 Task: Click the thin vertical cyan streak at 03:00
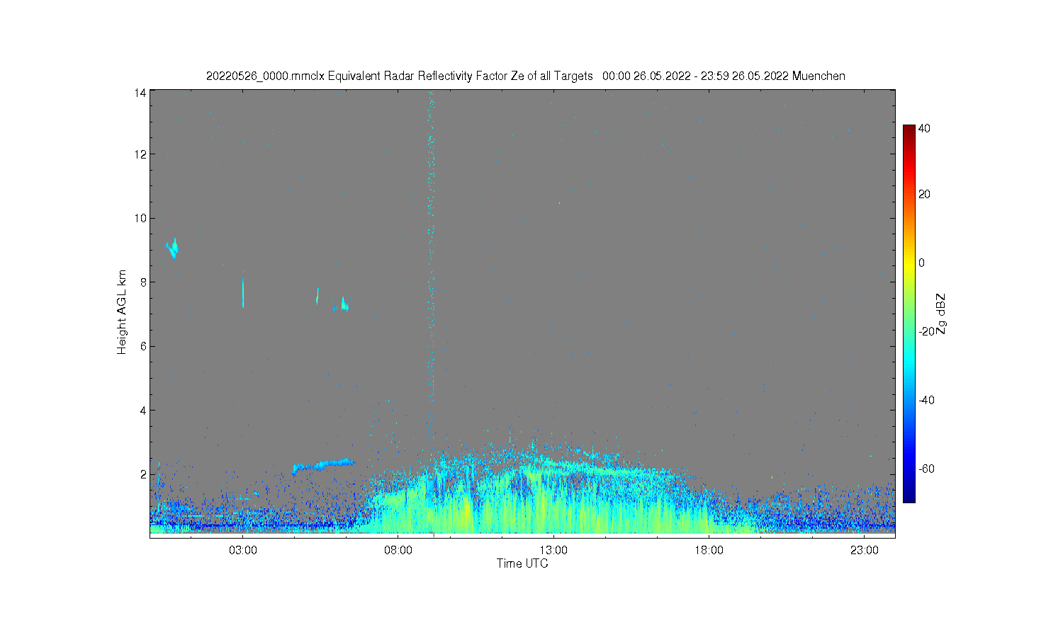[x=243, y=292]
